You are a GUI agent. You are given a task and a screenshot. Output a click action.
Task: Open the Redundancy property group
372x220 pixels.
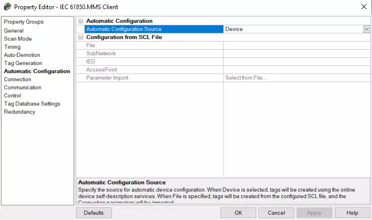[x=19, y=112]
